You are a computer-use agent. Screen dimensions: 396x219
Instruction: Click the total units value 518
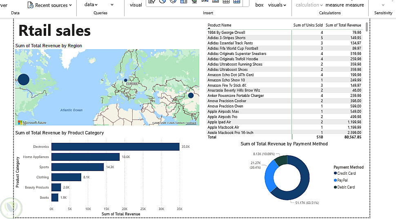click(320, 137)
